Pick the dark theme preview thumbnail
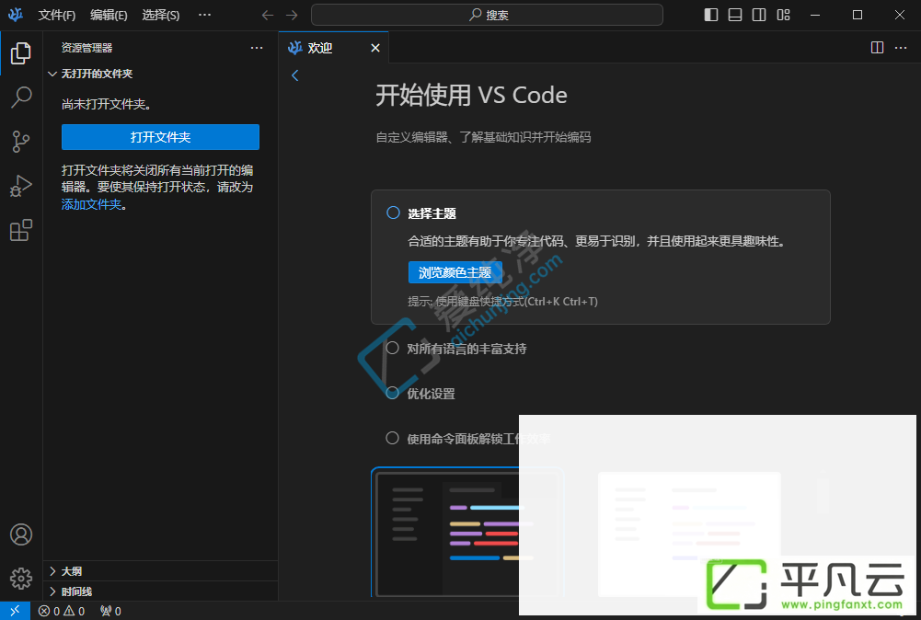The width and height of the screenshot is (921, 620). pos(467,532)
